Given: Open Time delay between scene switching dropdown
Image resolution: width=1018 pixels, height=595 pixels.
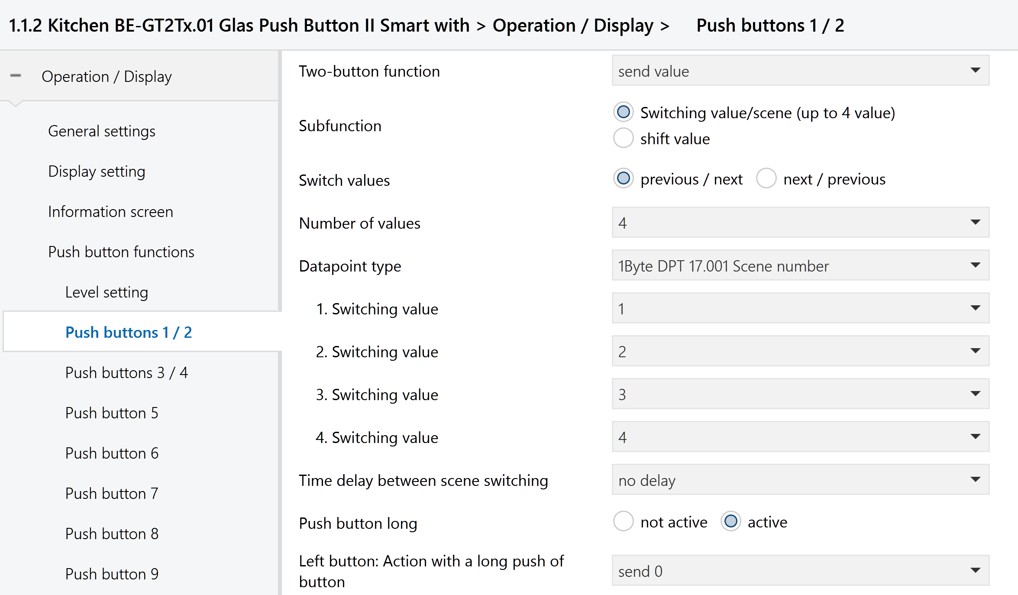Looking at the screenshot, I should (800, 480).
